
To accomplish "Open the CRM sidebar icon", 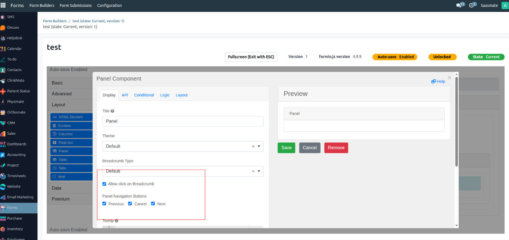I will 3,123.
